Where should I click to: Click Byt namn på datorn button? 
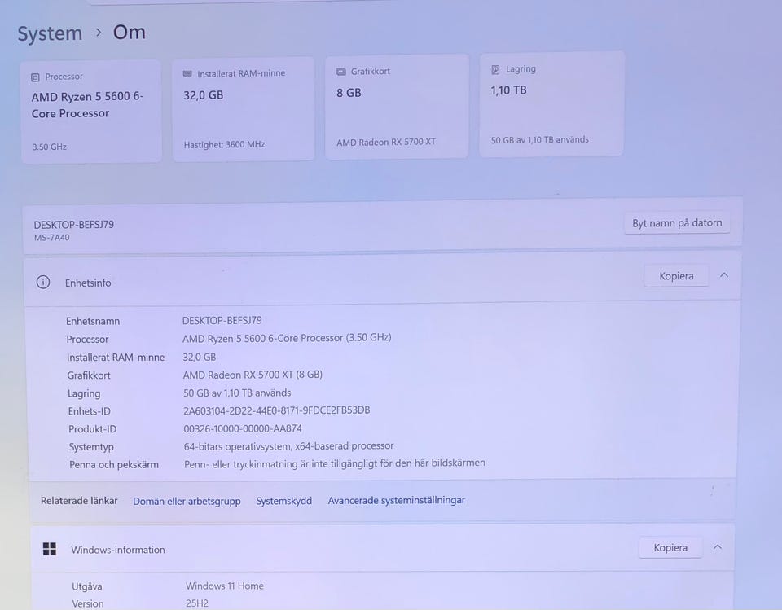pyautogui.click(x=677, y=223)
